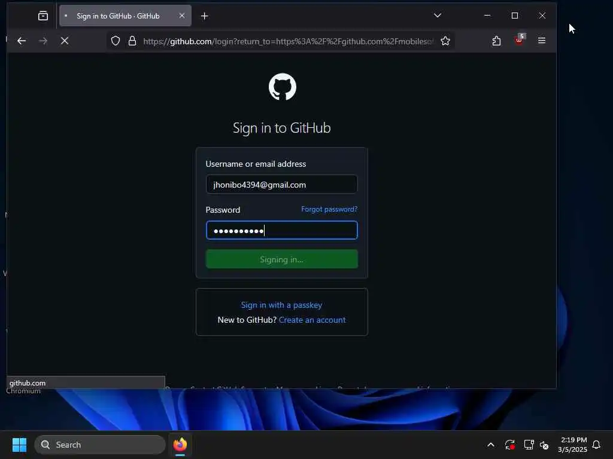Show hidden system tray icons

point(491,445)
